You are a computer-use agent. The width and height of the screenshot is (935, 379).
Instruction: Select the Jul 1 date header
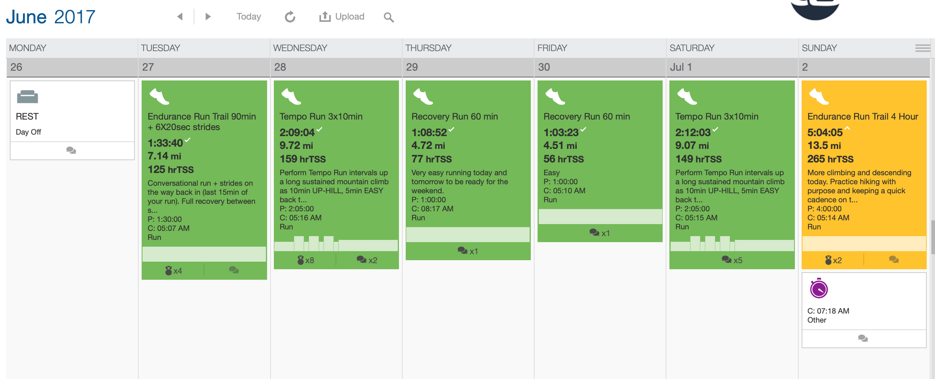681,67
